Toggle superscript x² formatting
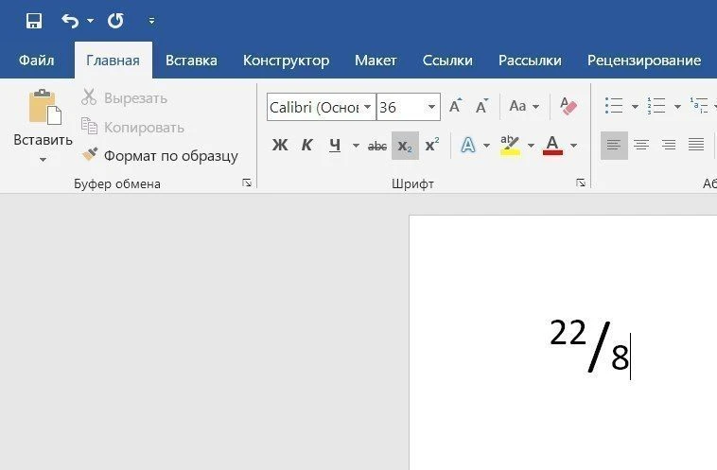This screenshot has height=470, width=717. tap(432, 146)
